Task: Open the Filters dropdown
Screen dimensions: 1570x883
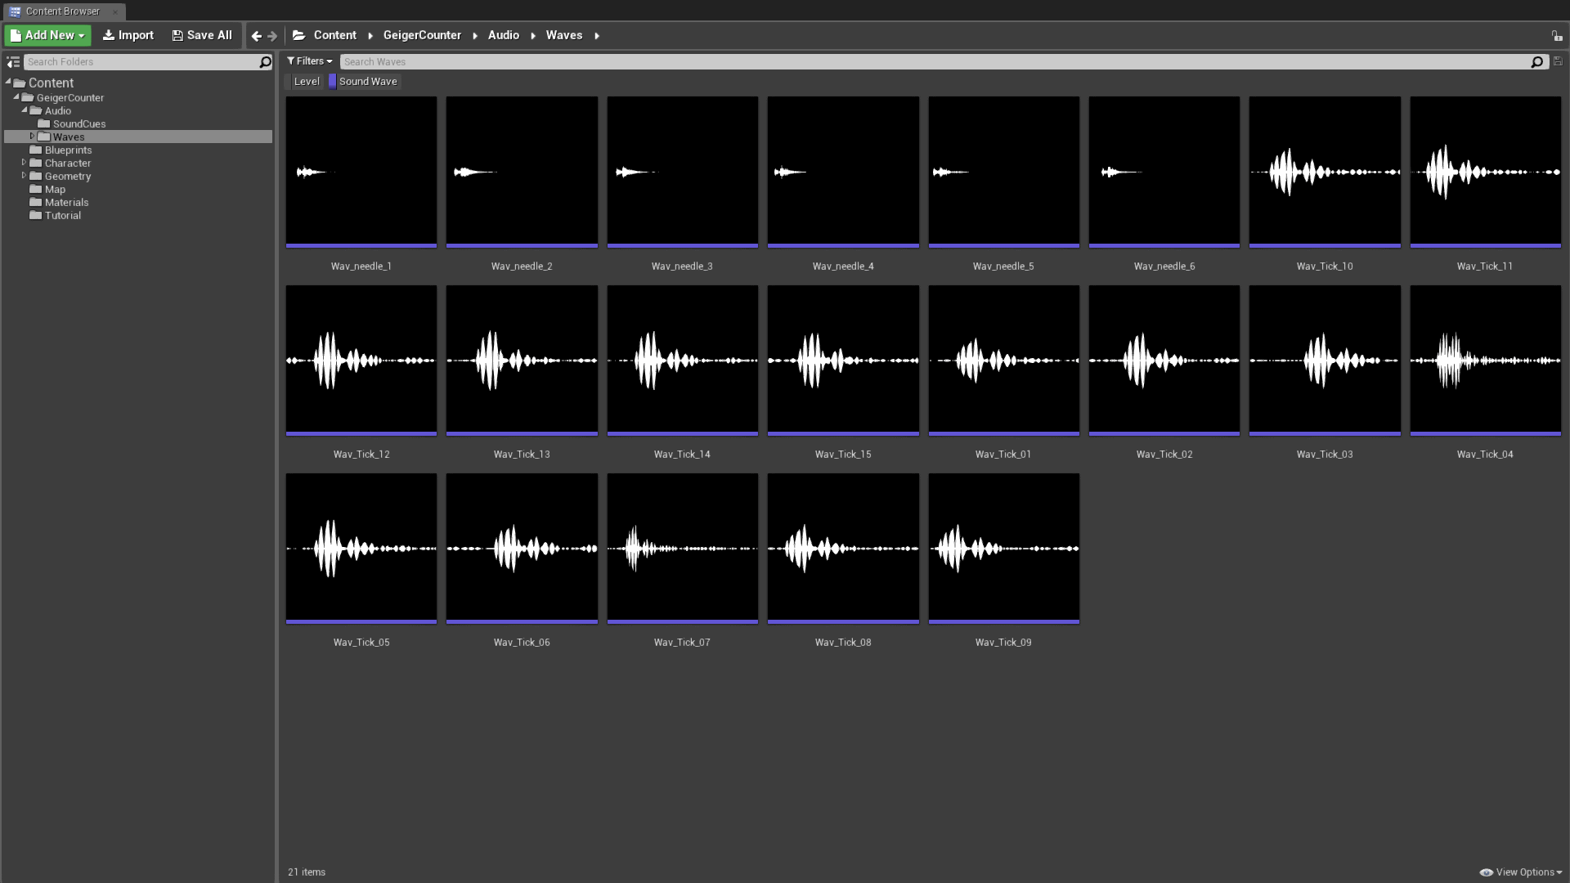Action: 309,61
